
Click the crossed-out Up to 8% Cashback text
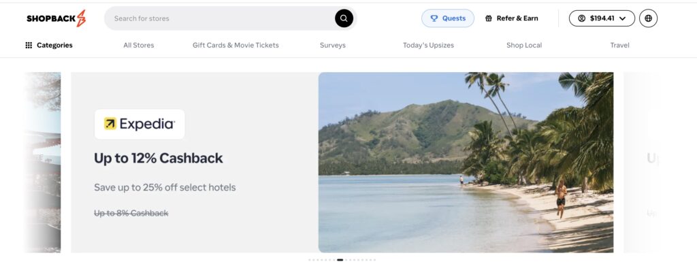[131, 213]
